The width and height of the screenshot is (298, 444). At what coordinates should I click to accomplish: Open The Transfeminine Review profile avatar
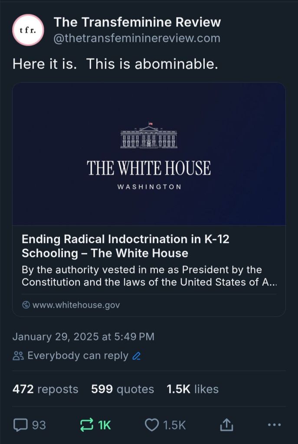28,30
